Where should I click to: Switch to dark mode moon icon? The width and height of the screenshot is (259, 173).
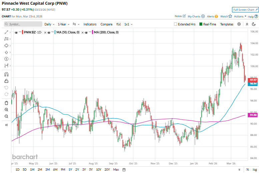point(254,24)
